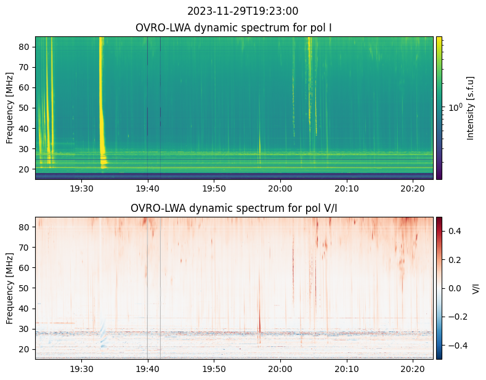Click the 'V/I' colorbar axis label
The height and width of the screenshot is (380, 486).
coord(475,288)
